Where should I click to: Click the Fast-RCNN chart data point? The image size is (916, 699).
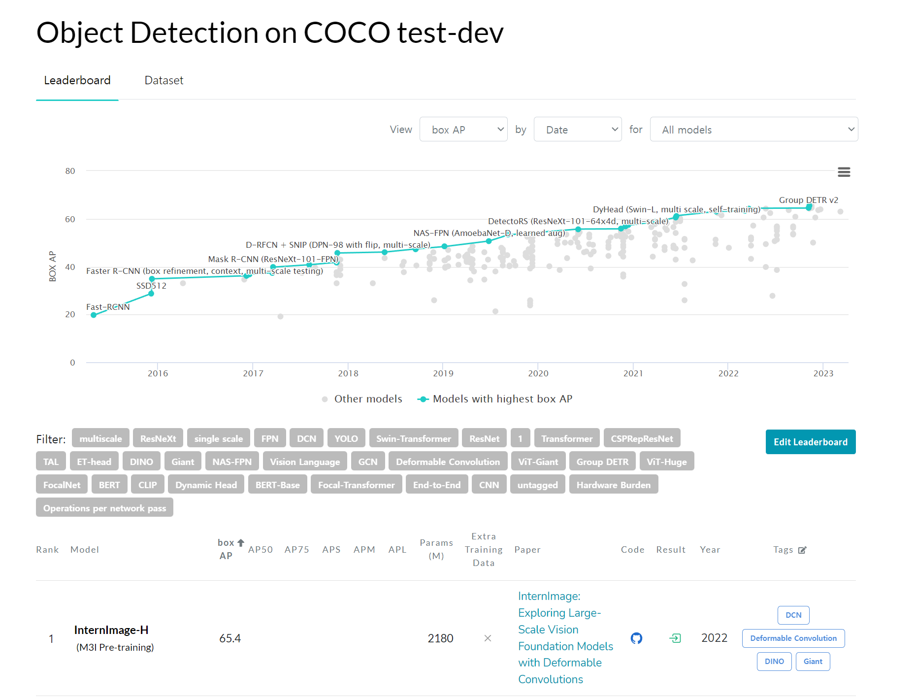click(94, 315)
